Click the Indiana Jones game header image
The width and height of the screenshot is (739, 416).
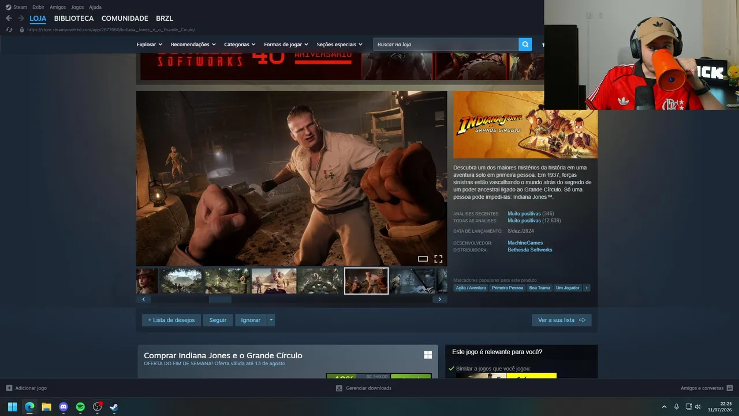pyautogui.click(x=525, y=125)
